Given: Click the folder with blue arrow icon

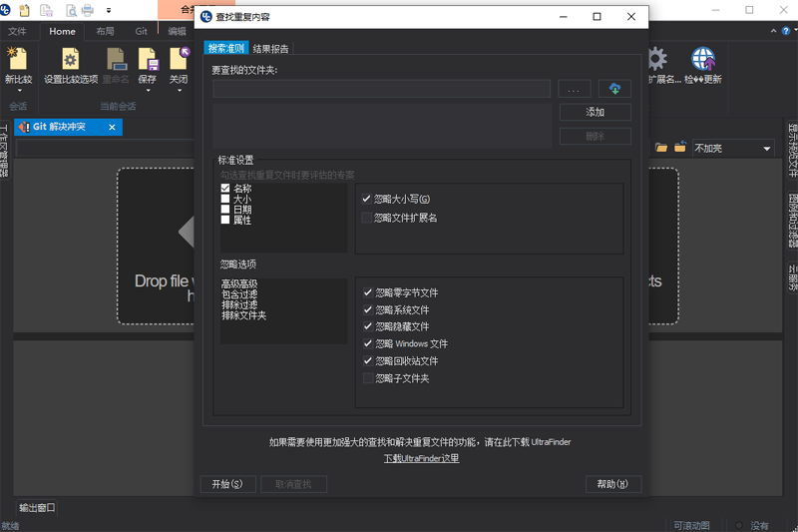Looking at the screenshot, I should click(x=680, y=147).
